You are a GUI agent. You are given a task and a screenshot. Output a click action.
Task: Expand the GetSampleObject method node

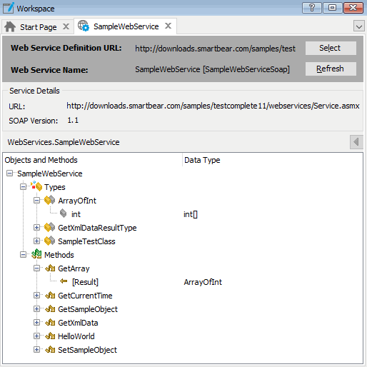pyautogui.click(x=36, y=309)
